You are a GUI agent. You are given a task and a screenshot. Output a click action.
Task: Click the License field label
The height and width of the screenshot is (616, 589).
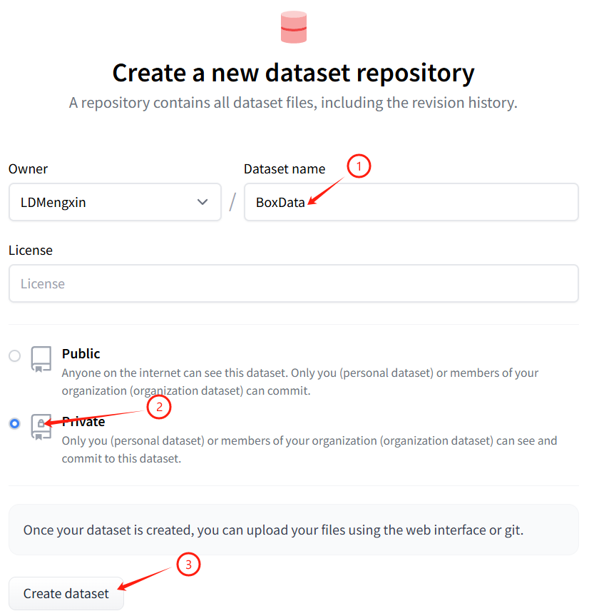[31, 251]
